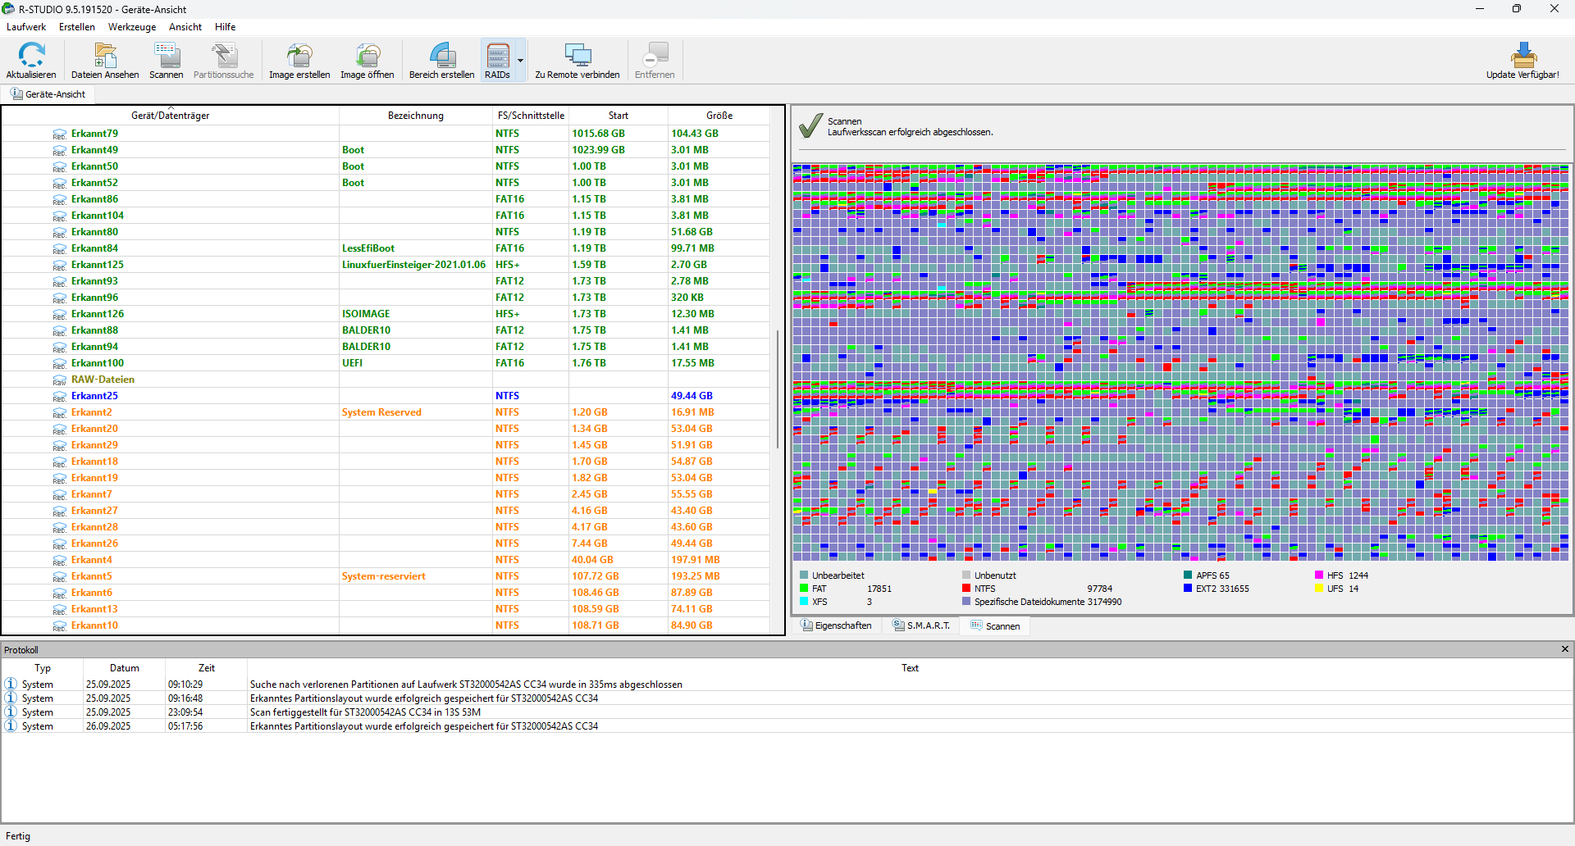The height and width of the screenshot is (846, 1575).
Task: Close the Protokoll panel
Action: (x=1565, y=649)
